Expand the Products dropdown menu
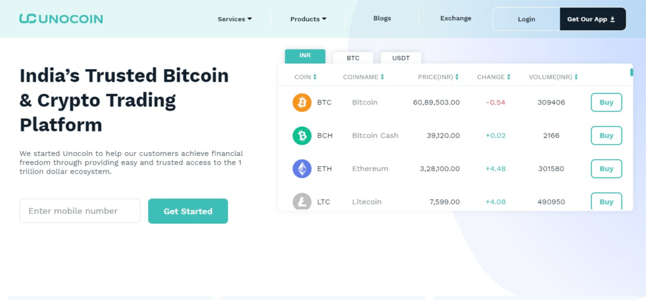This screenshot has width=646, height=300. point(308,19)
